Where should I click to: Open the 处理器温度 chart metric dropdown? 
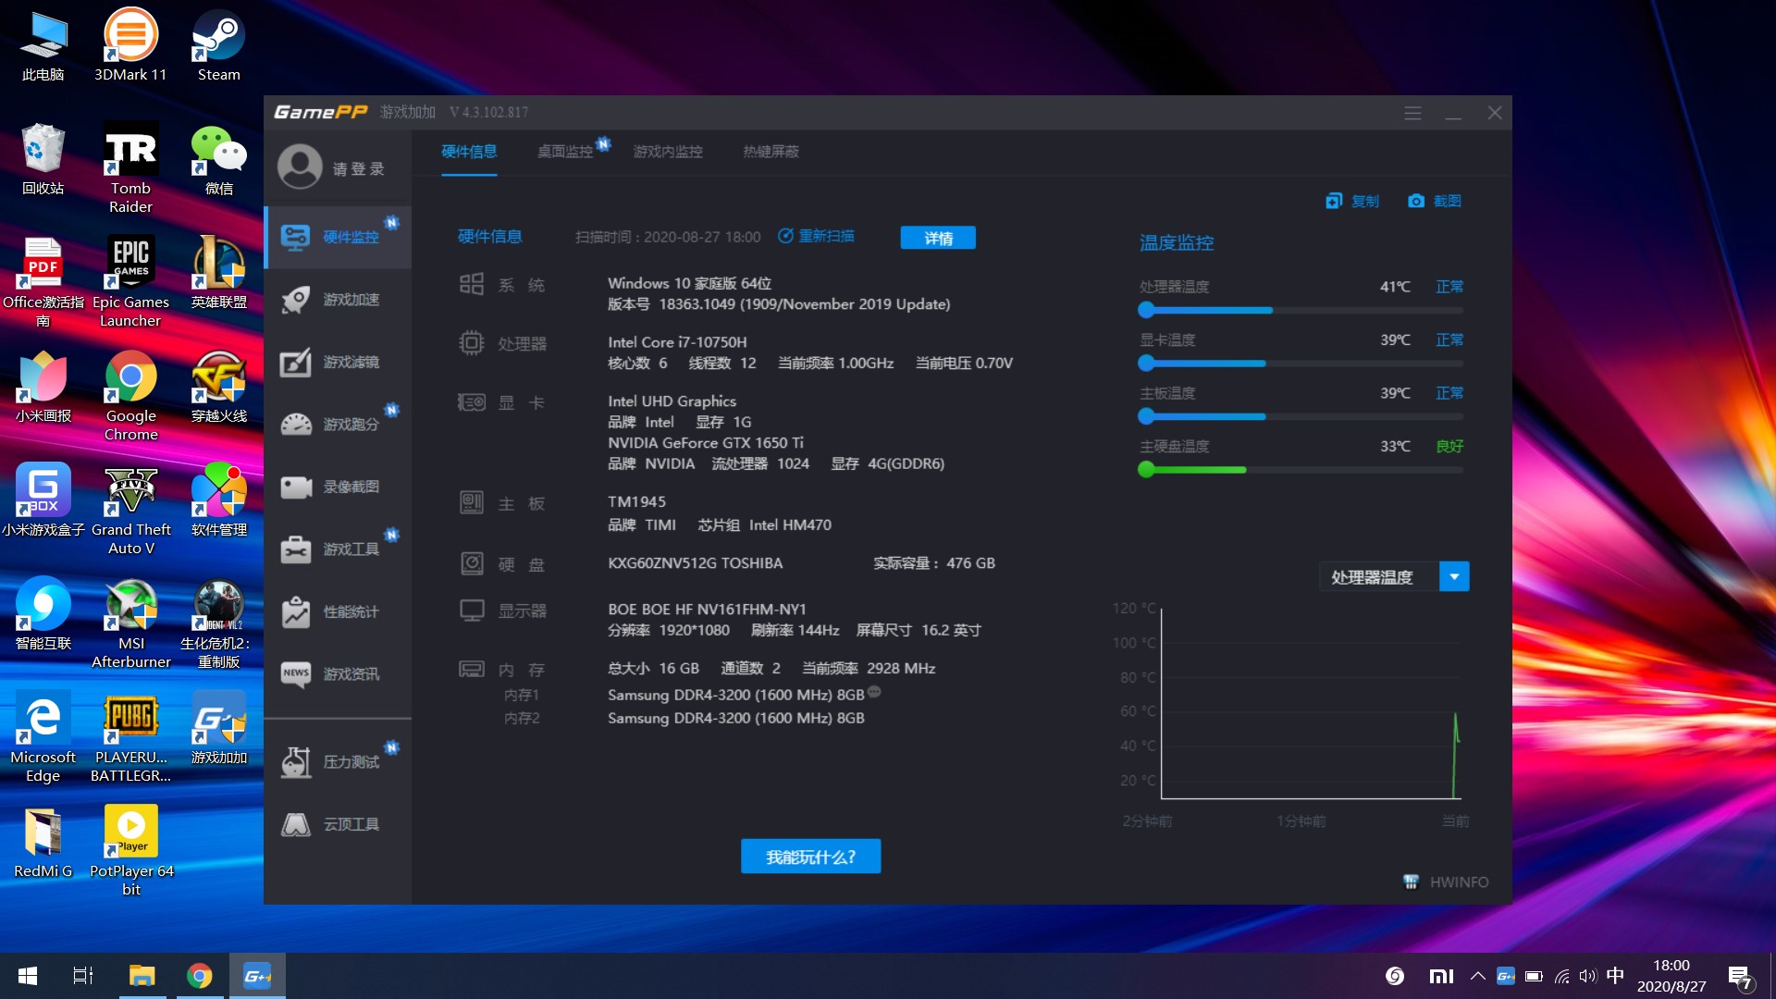pos(1454,575)
